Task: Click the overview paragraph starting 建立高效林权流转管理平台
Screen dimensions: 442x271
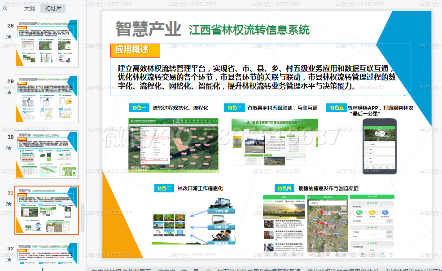Action: tap(257, 77)
